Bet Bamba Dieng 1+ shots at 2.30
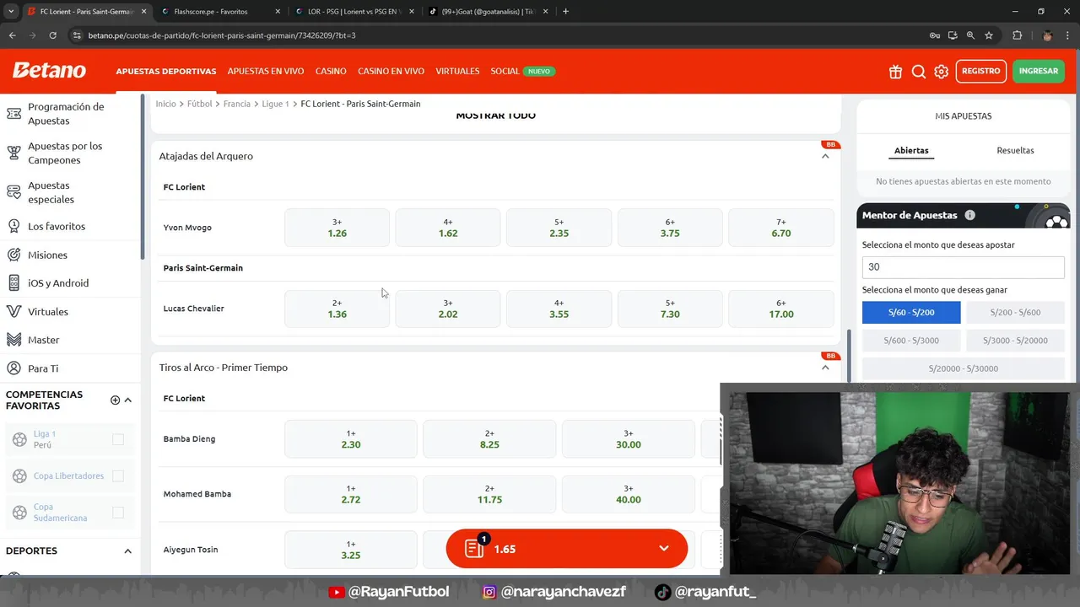The height and width of the screenshot is (607, 1080). click(351, 439)
